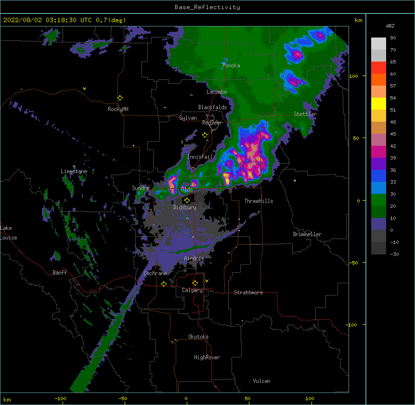Click the Base_Reflectivity title
Viewport: 415px width, 405px height.
[207, 7]
